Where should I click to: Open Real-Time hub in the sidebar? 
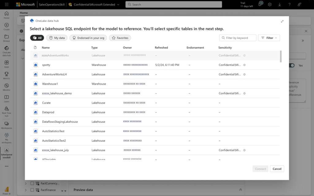pyautogui.click(x=6, y=111)
